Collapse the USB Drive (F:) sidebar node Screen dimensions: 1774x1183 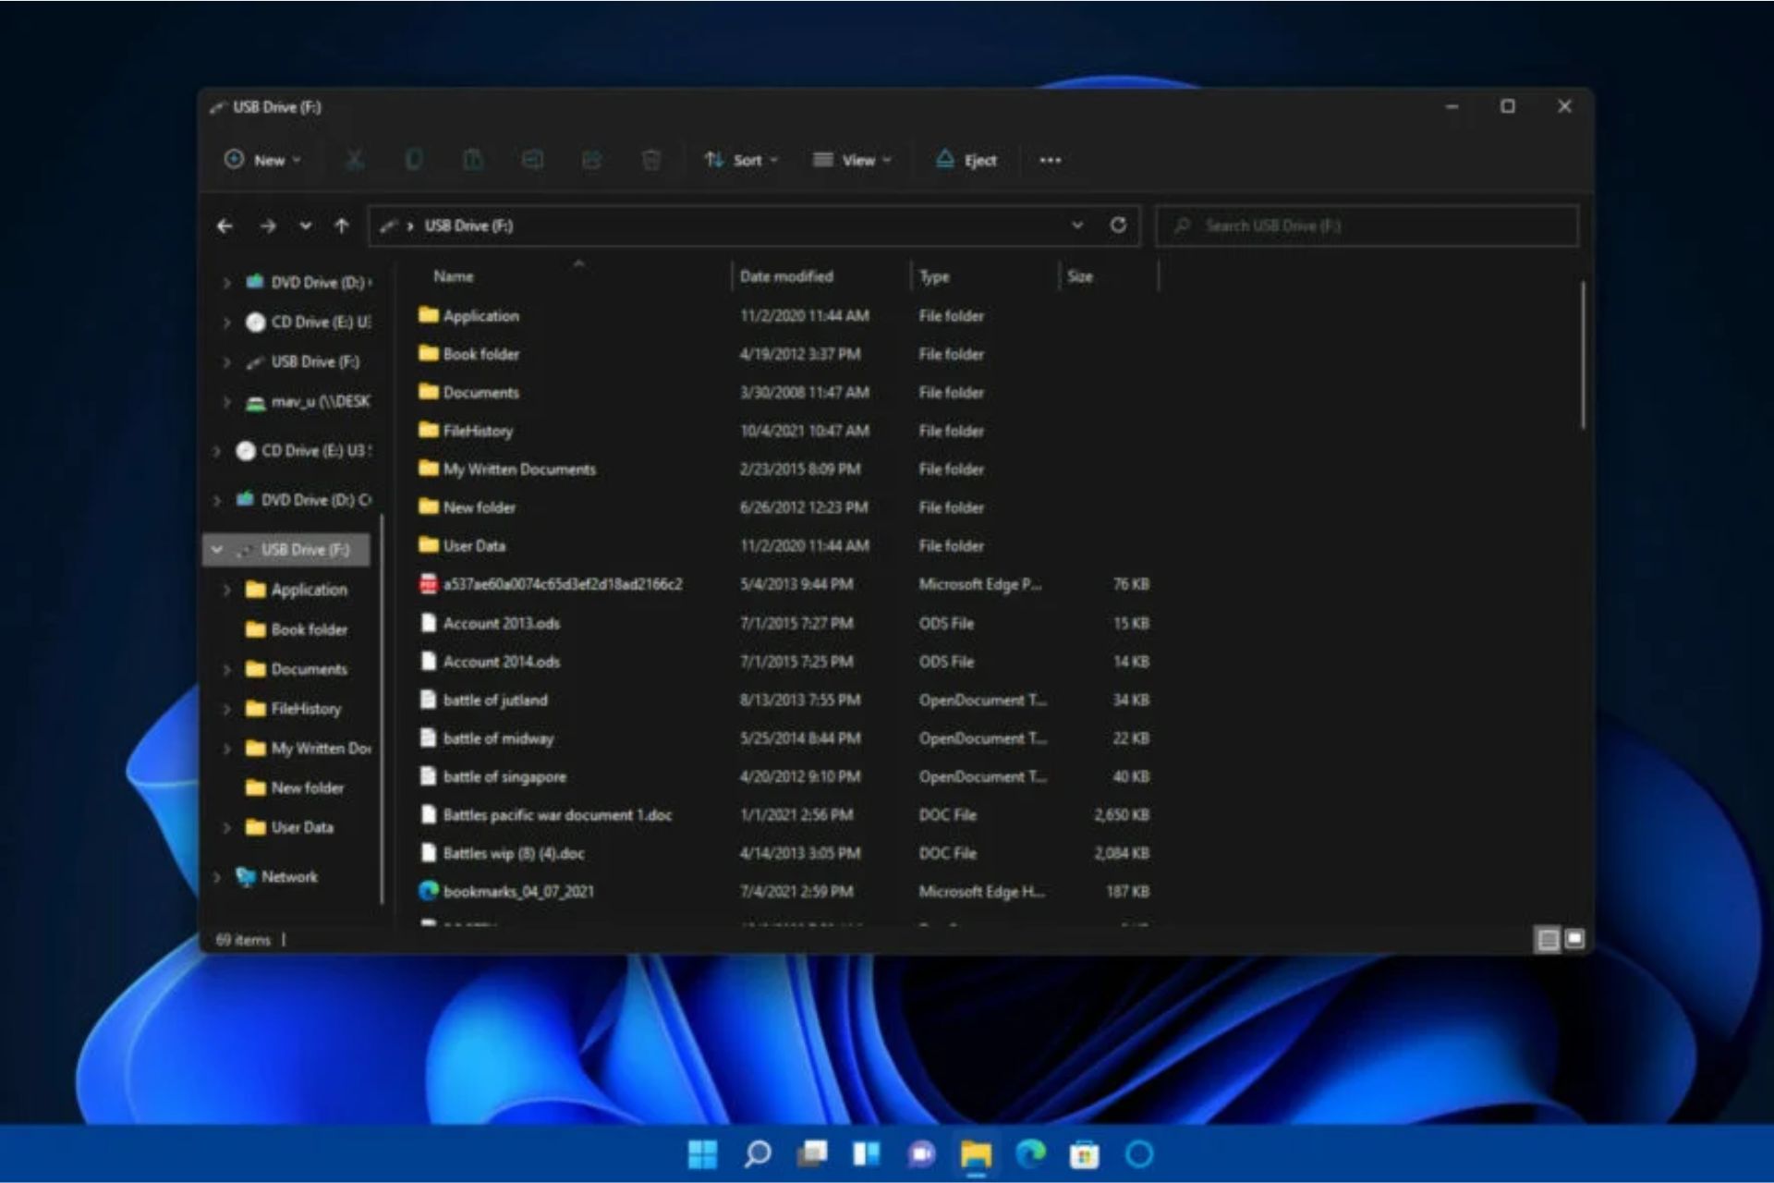point(217,550)
